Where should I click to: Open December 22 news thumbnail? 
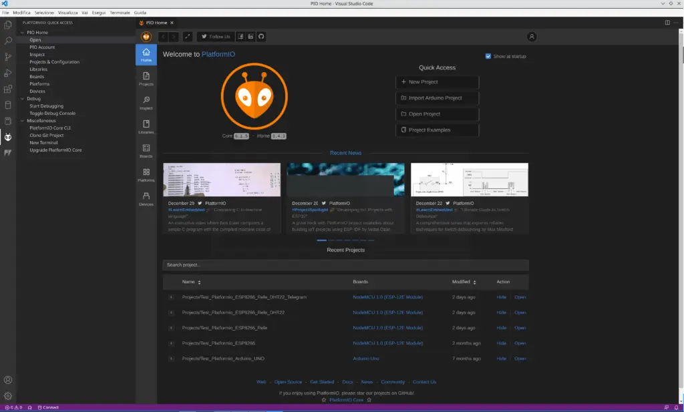pyautogui.click(x=470, y=180)
